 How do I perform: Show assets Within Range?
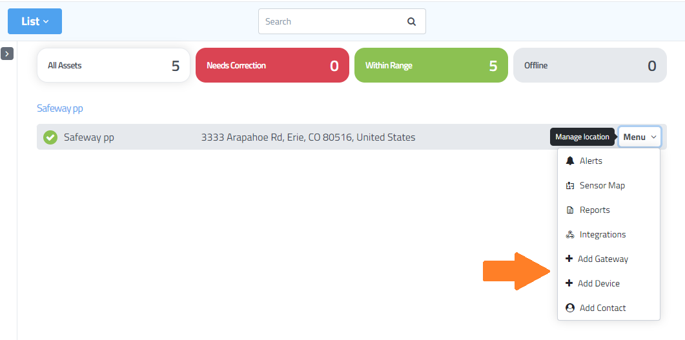point(431,65)
